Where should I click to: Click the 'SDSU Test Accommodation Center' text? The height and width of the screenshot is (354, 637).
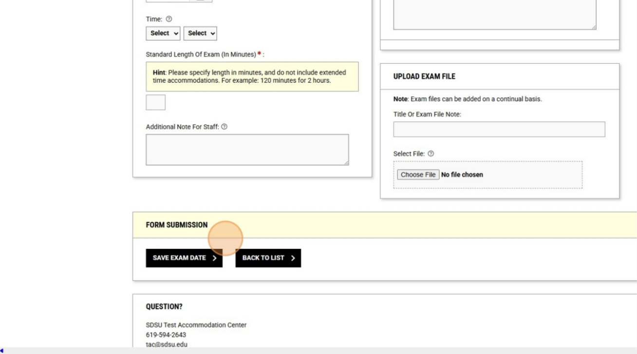tap(196, 325)
